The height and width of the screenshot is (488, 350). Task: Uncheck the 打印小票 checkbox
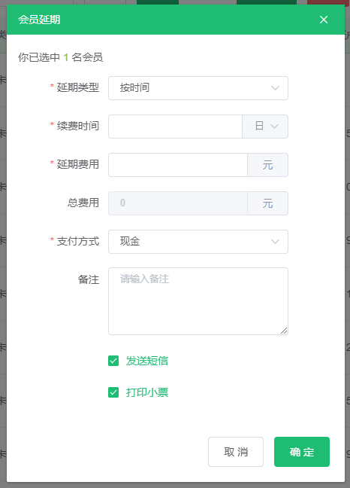click(113, 392)
